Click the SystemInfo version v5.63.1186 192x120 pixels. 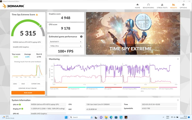coord(159,108)
